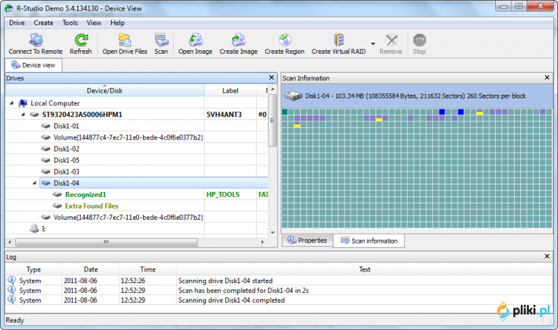Select the Recognized1 partition

[x=85, y=195]
